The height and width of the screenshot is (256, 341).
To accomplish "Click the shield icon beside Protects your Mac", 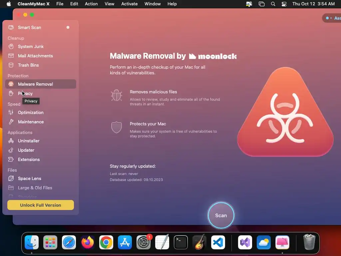I will pyautogui.click(x=117, y=127).
